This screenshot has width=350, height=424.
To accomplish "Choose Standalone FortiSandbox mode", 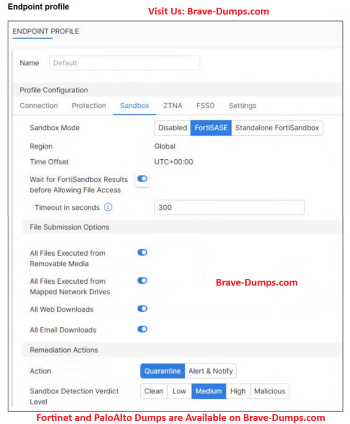I will pos(277,128).
